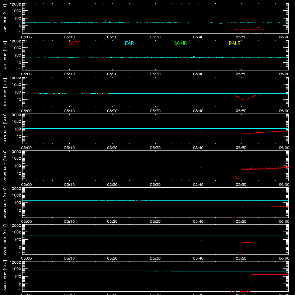Select the 2695 MHz [SFU] axis title

point(5,166)
